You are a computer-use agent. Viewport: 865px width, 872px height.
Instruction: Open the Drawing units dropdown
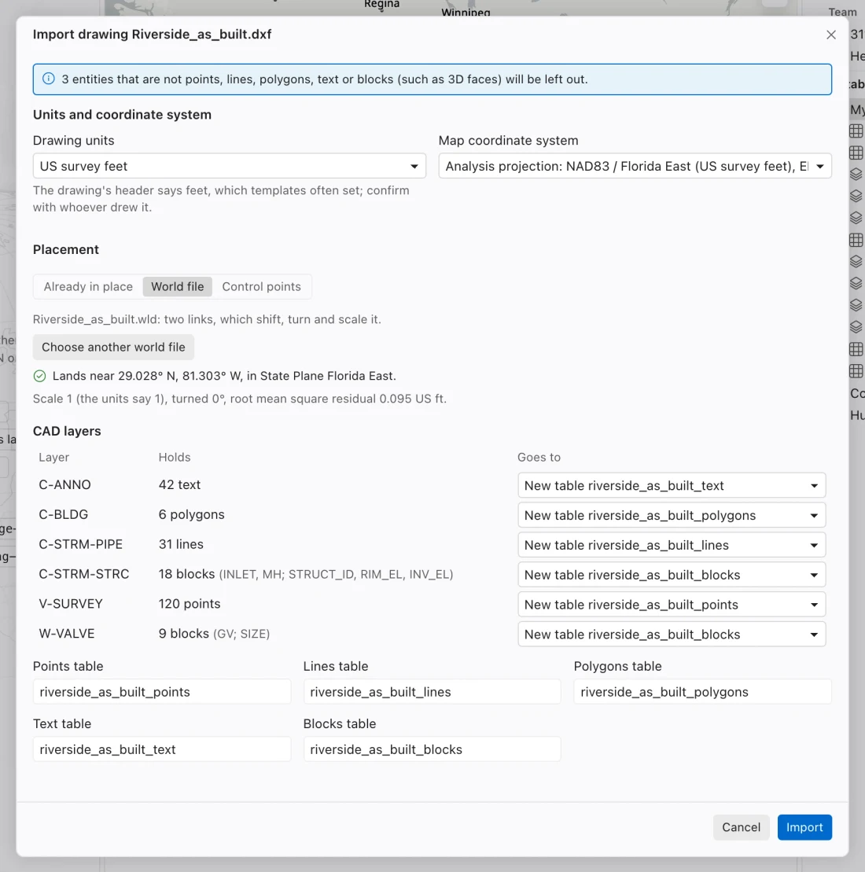pyautogui.click(x=229, y=166)
